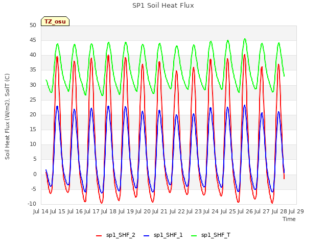Click the Jul 29 x-axis tick label

(296, 211)
